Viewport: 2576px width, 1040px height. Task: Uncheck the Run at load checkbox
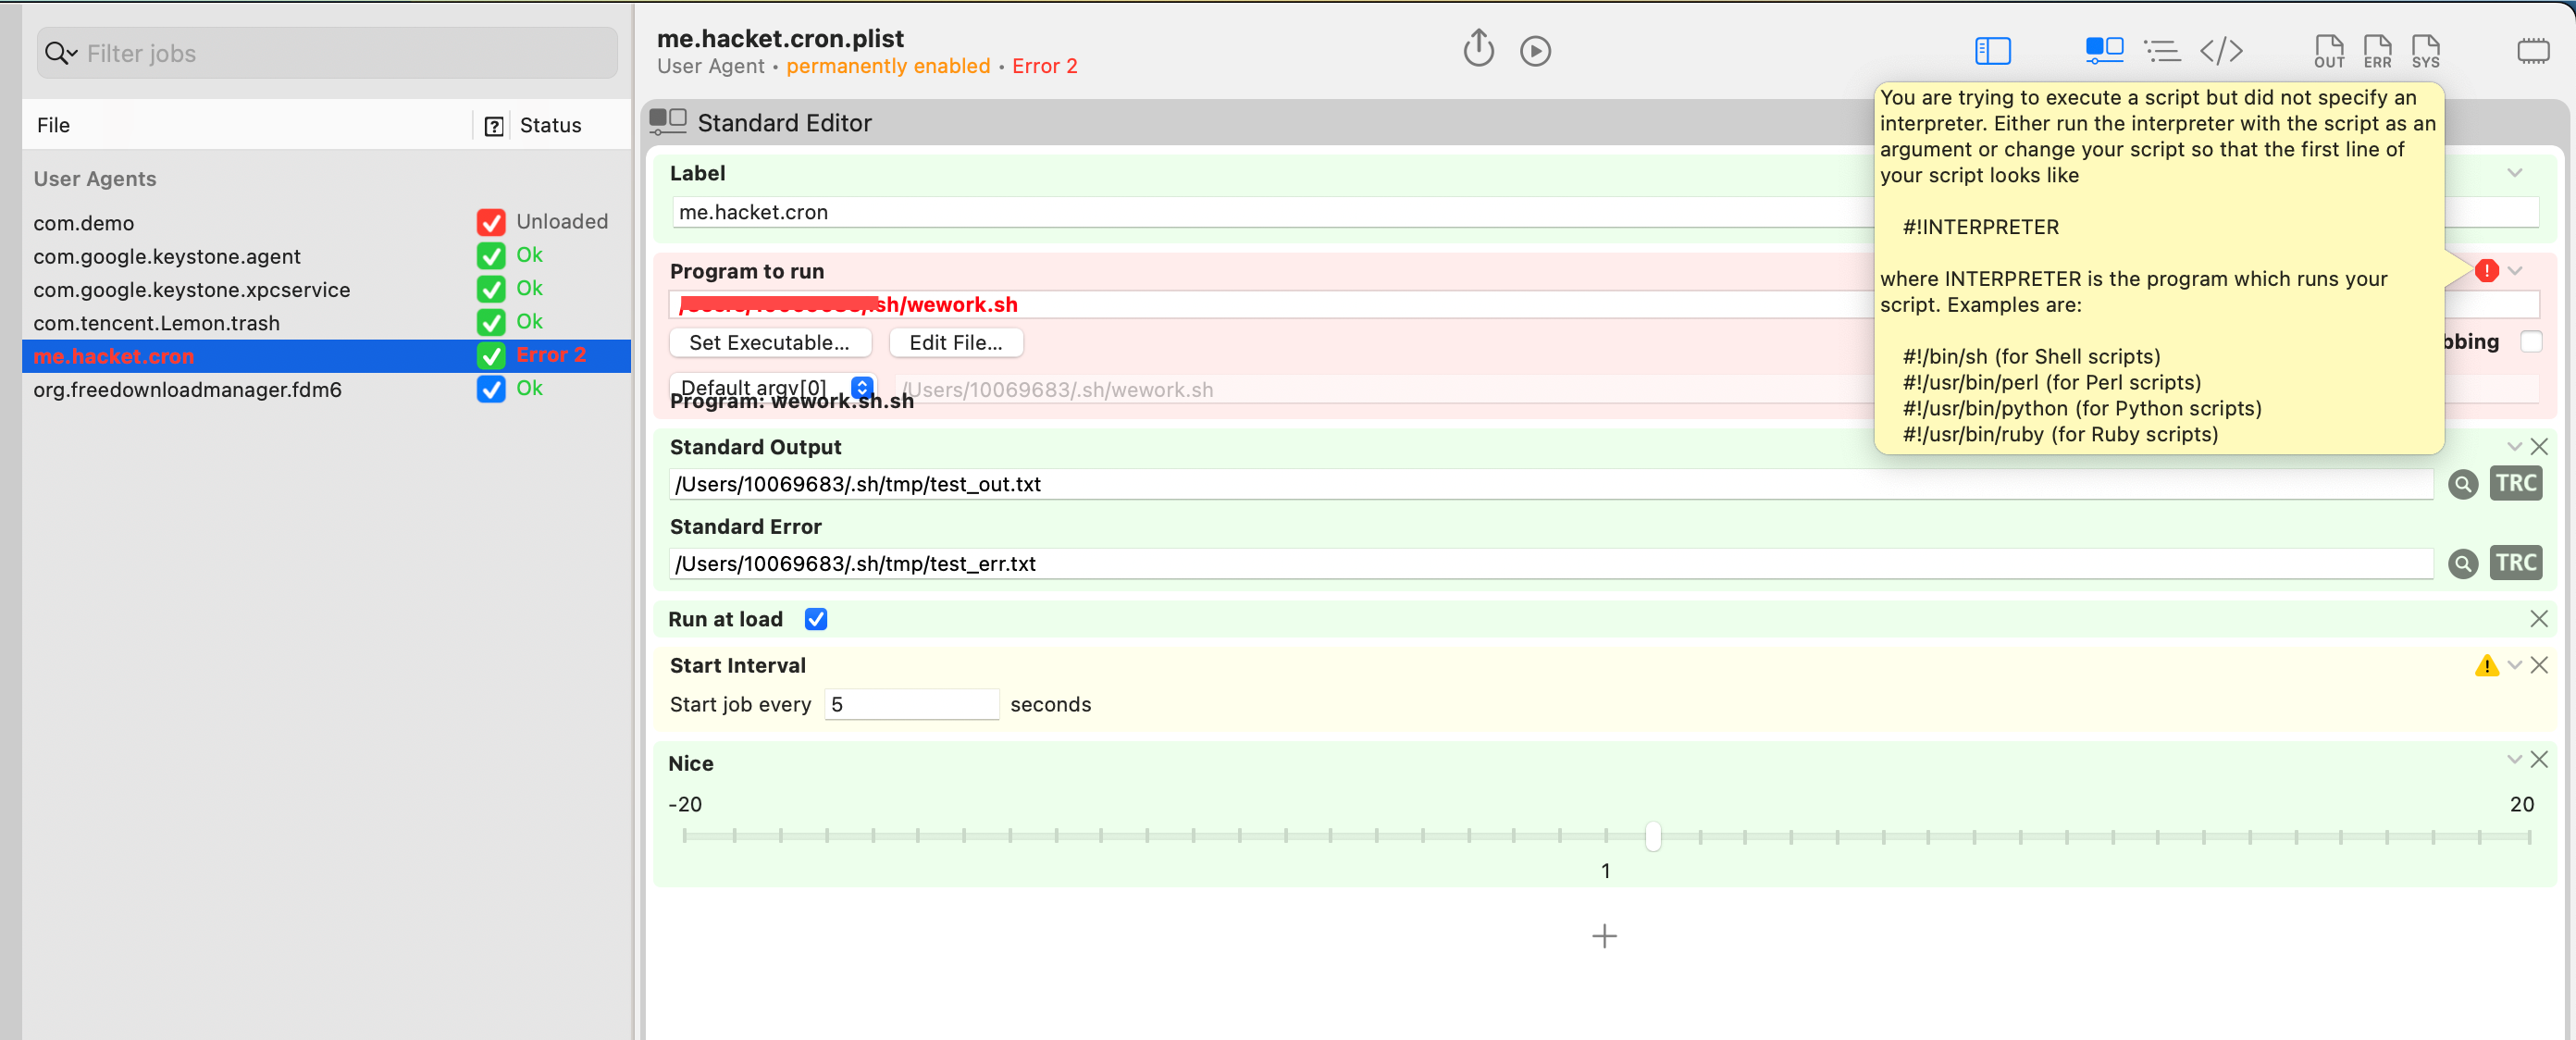(816, 619)
